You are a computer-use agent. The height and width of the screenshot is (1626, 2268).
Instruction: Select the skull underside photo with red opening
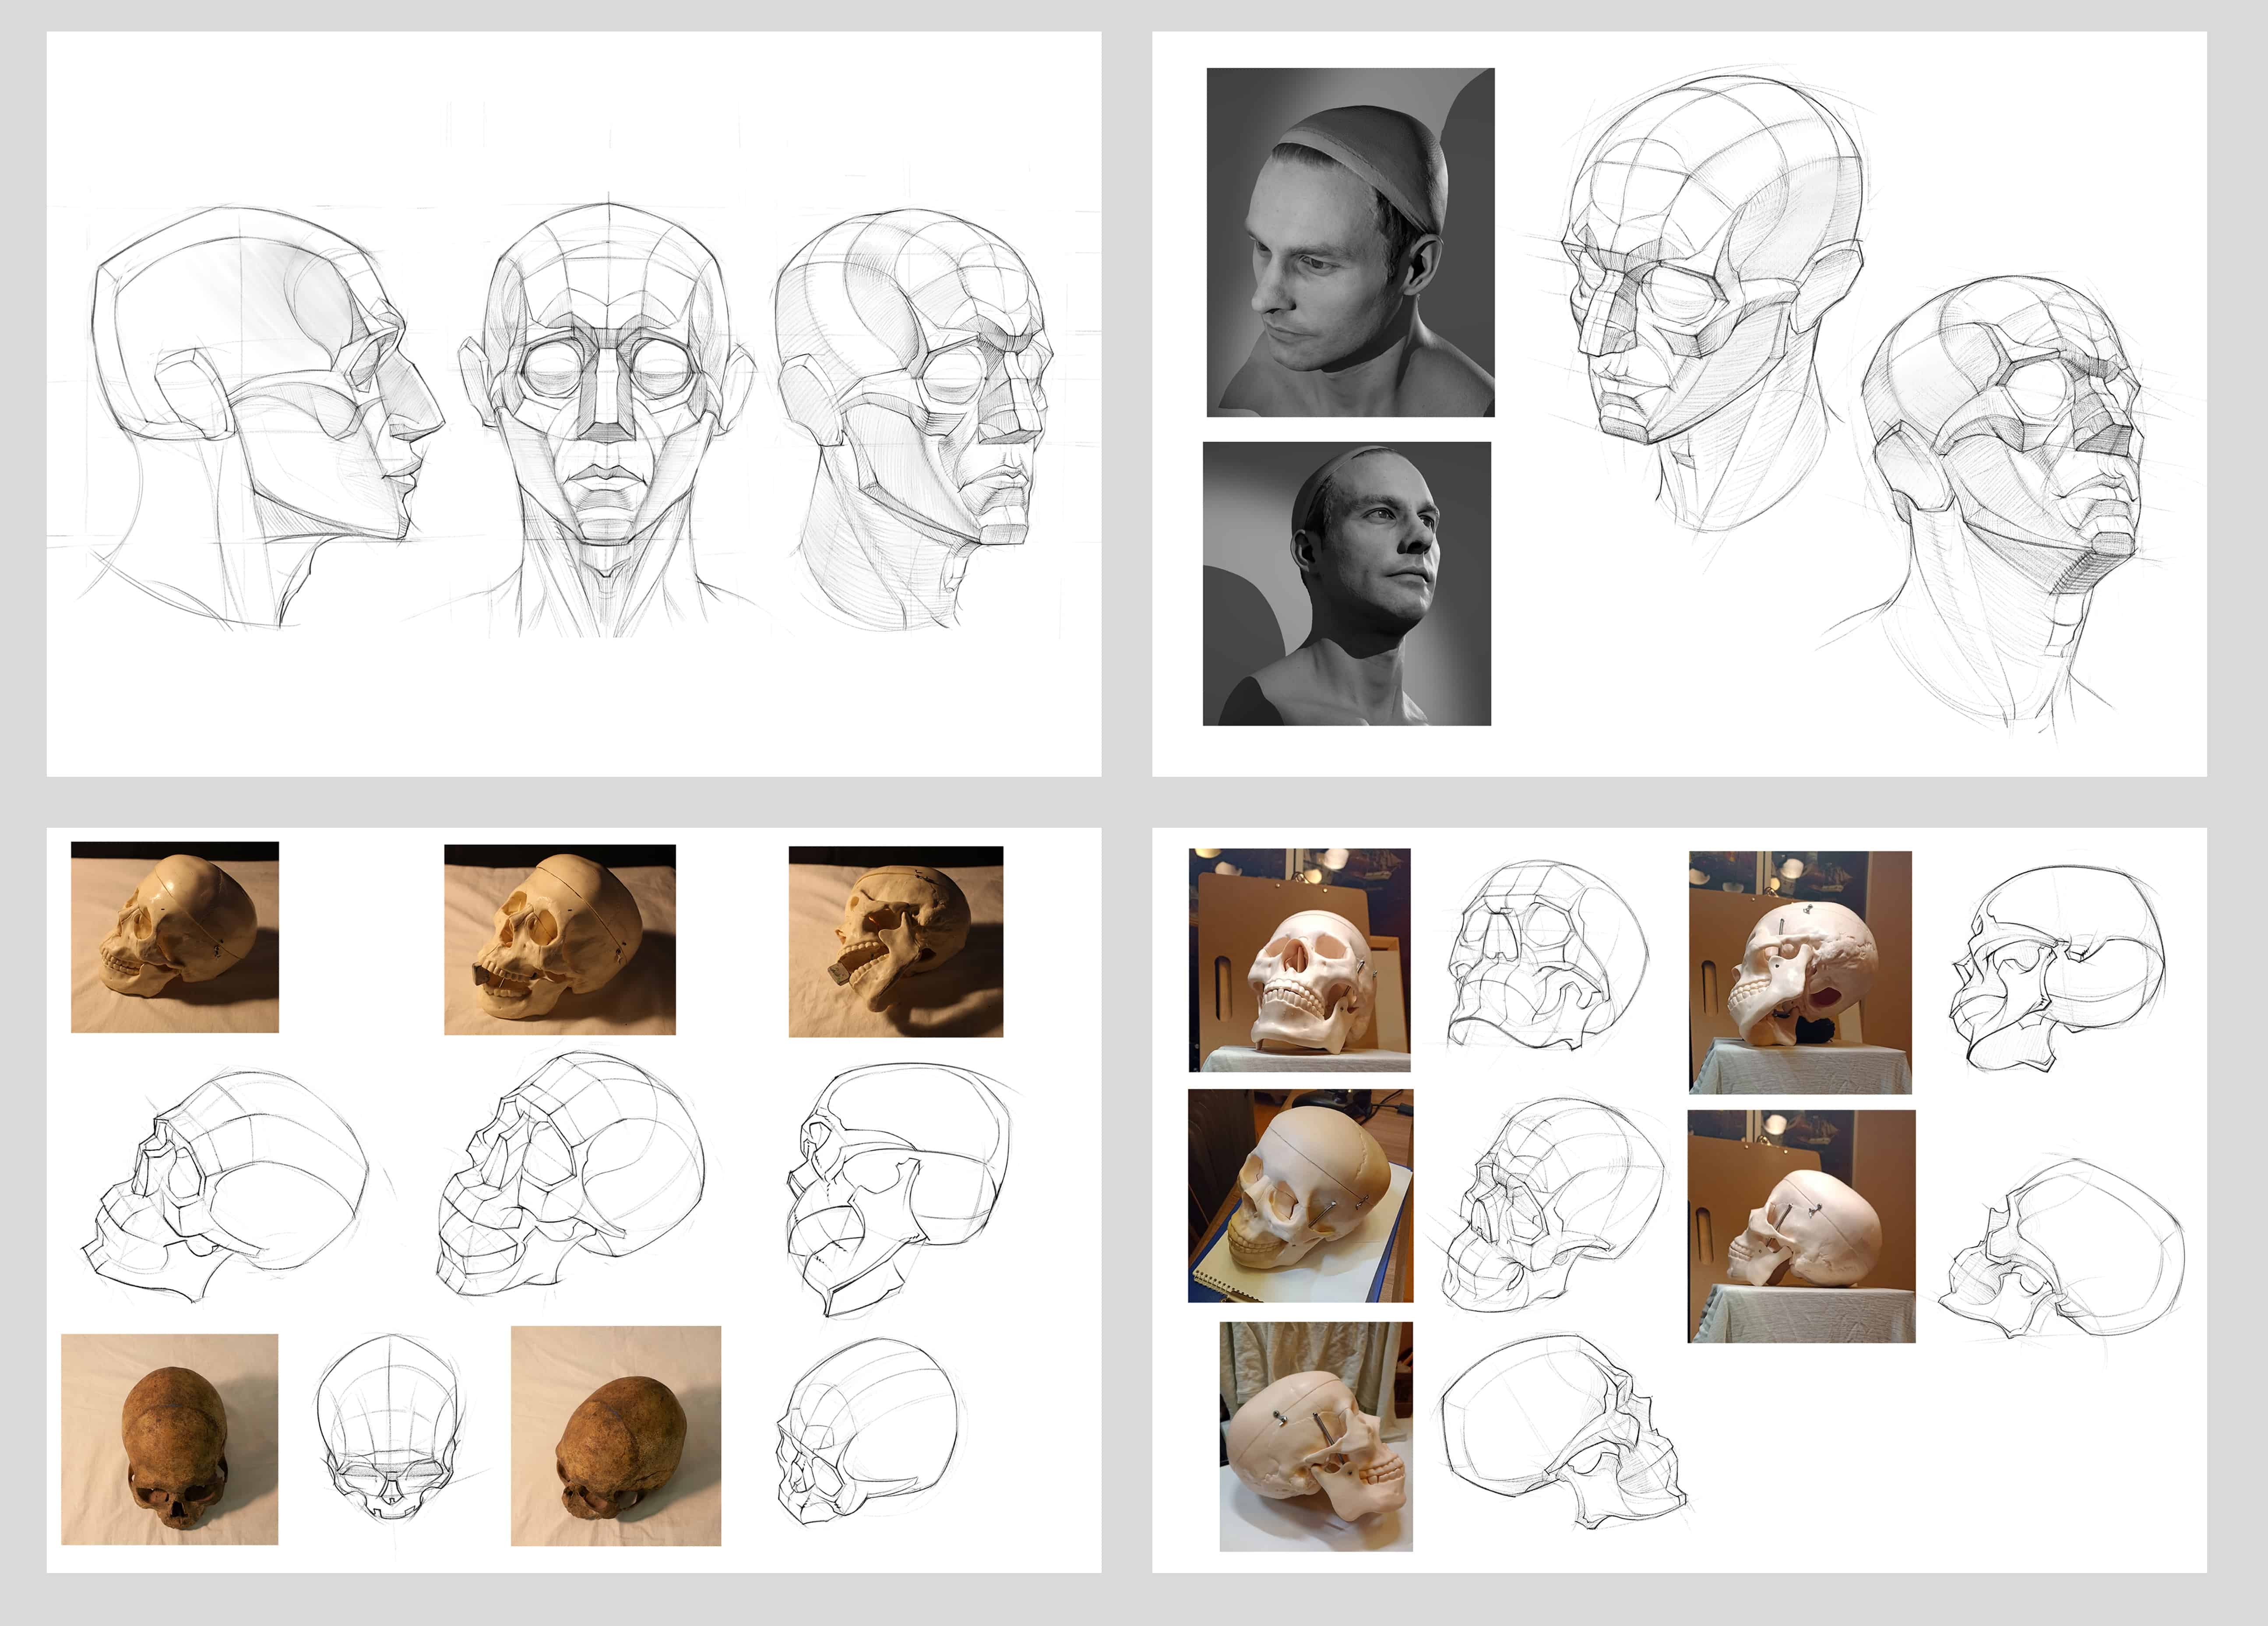(x=1800, y=972)
